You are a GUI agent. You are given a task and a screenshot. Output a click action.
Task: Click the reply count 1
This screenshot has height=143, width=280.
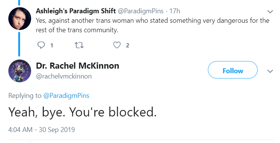(x=52, y=46)
